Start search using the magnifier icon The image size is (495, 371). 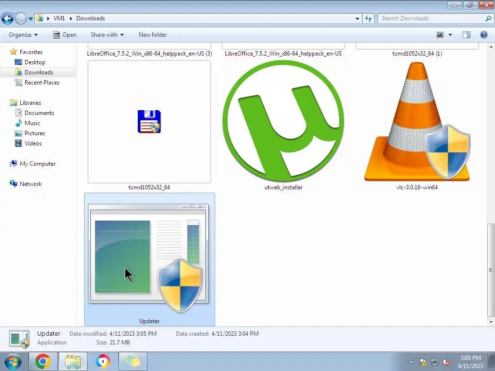point(488,19)
